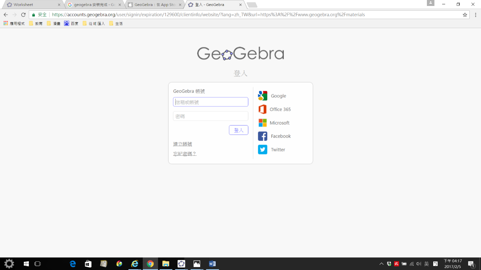This screenshot has width=481, height=270.
Task: Sign in with Twitter text link
Action: pyautogui.click(x=278, y=150)
